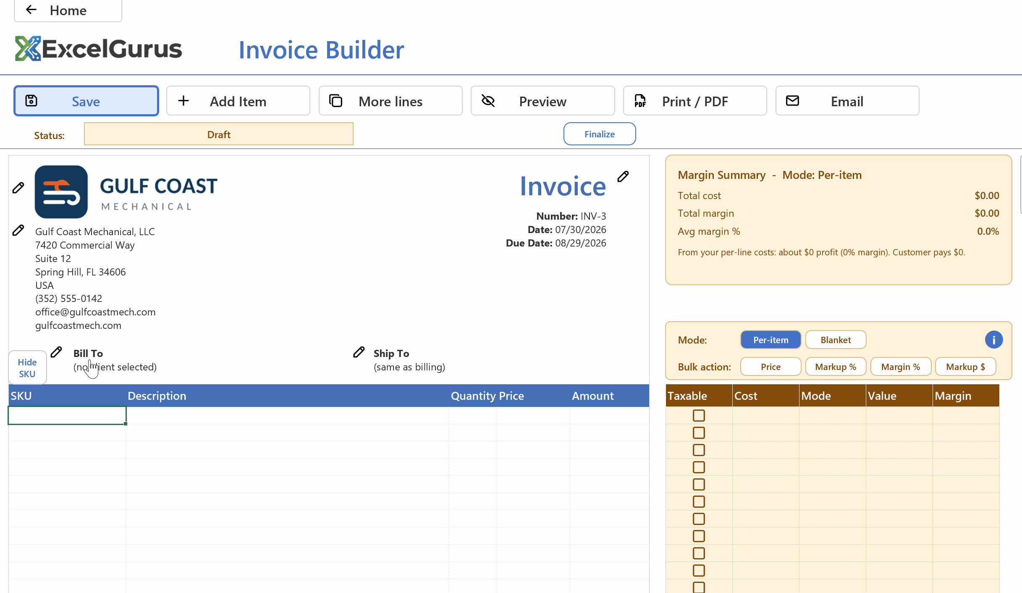Click the SKU column header
This screenshot has width=1022, height=593.
click(x=67, y=396)
